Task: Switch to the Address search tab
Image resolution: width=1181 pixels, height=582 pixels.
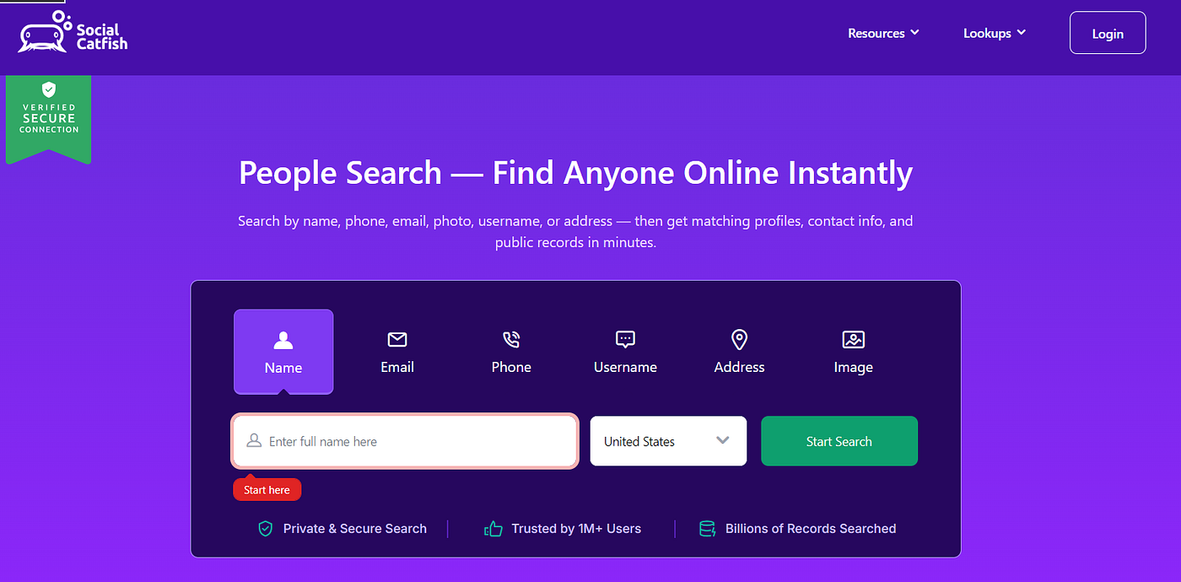Action: [x=739, y=352]
